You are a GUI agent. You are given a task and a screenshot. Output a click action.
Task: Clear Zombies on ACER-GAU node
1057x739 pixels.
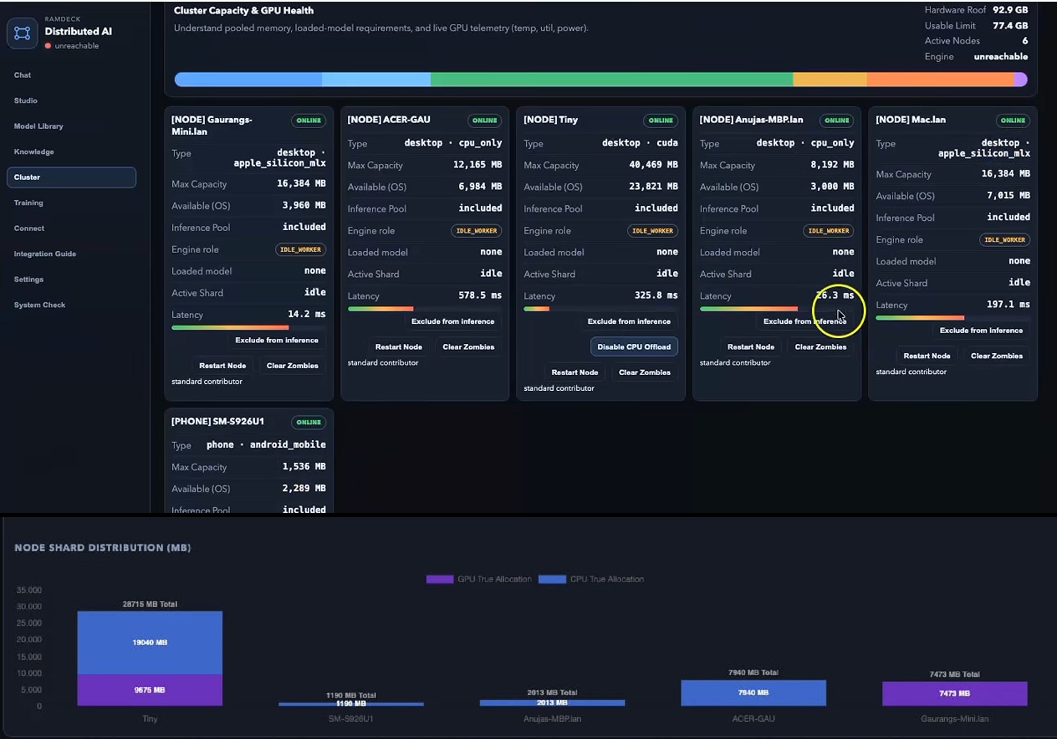point(468,347)
